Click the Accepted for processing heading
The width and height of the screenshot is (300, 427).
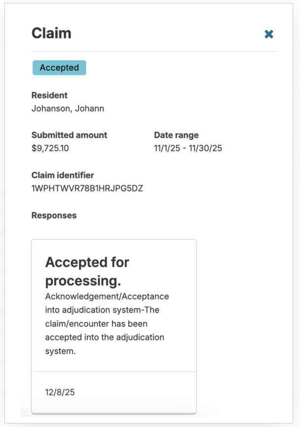pyautogui.click(x=87, y=271)
